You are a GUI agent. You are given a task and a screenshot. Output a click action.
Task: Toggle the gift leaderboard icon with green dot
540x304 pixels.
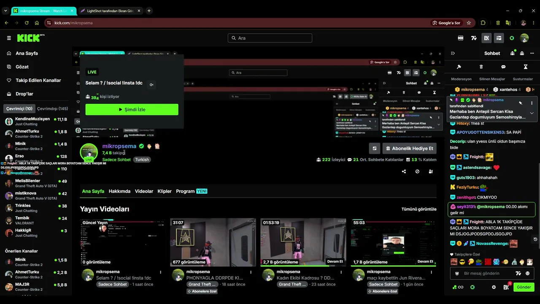[513, 53]
